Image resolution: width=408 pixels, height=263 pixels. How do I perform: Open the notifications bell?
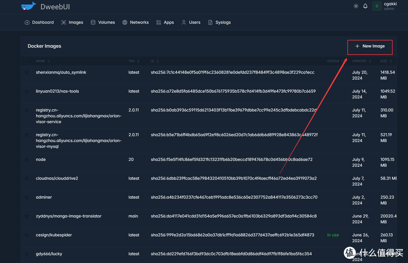365,6
